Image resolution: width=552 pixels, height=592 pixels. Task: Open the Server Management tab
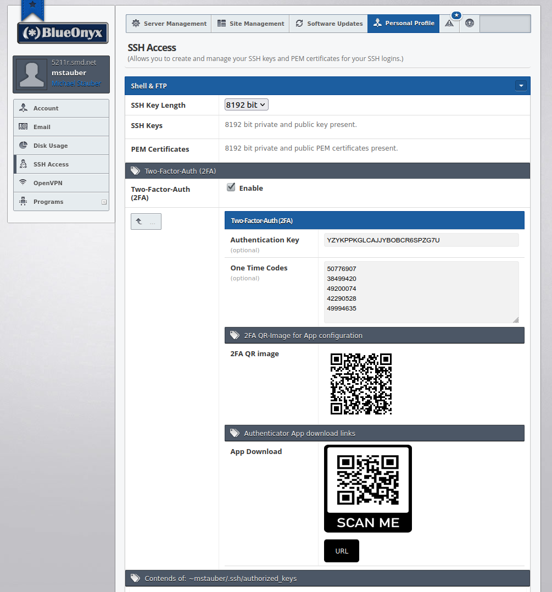(x=169, y=24)
